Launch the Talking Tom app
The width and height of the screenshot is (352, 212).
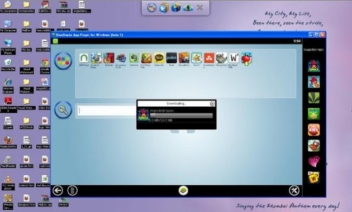[x=222, y=58]
